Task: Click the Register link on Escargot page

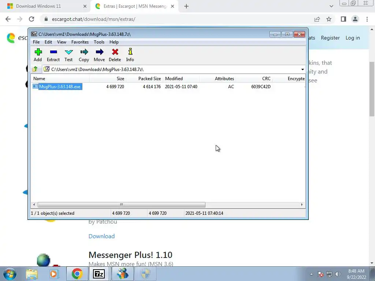Action: (x=330, y=38)
